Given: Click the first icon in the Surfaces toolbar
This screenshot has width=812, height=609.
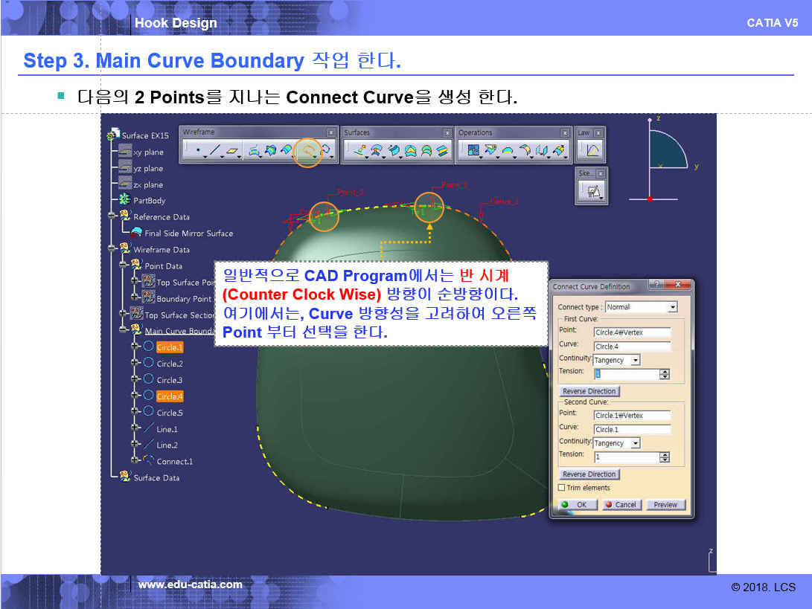Looking at the screenshot, I should 359,151.
